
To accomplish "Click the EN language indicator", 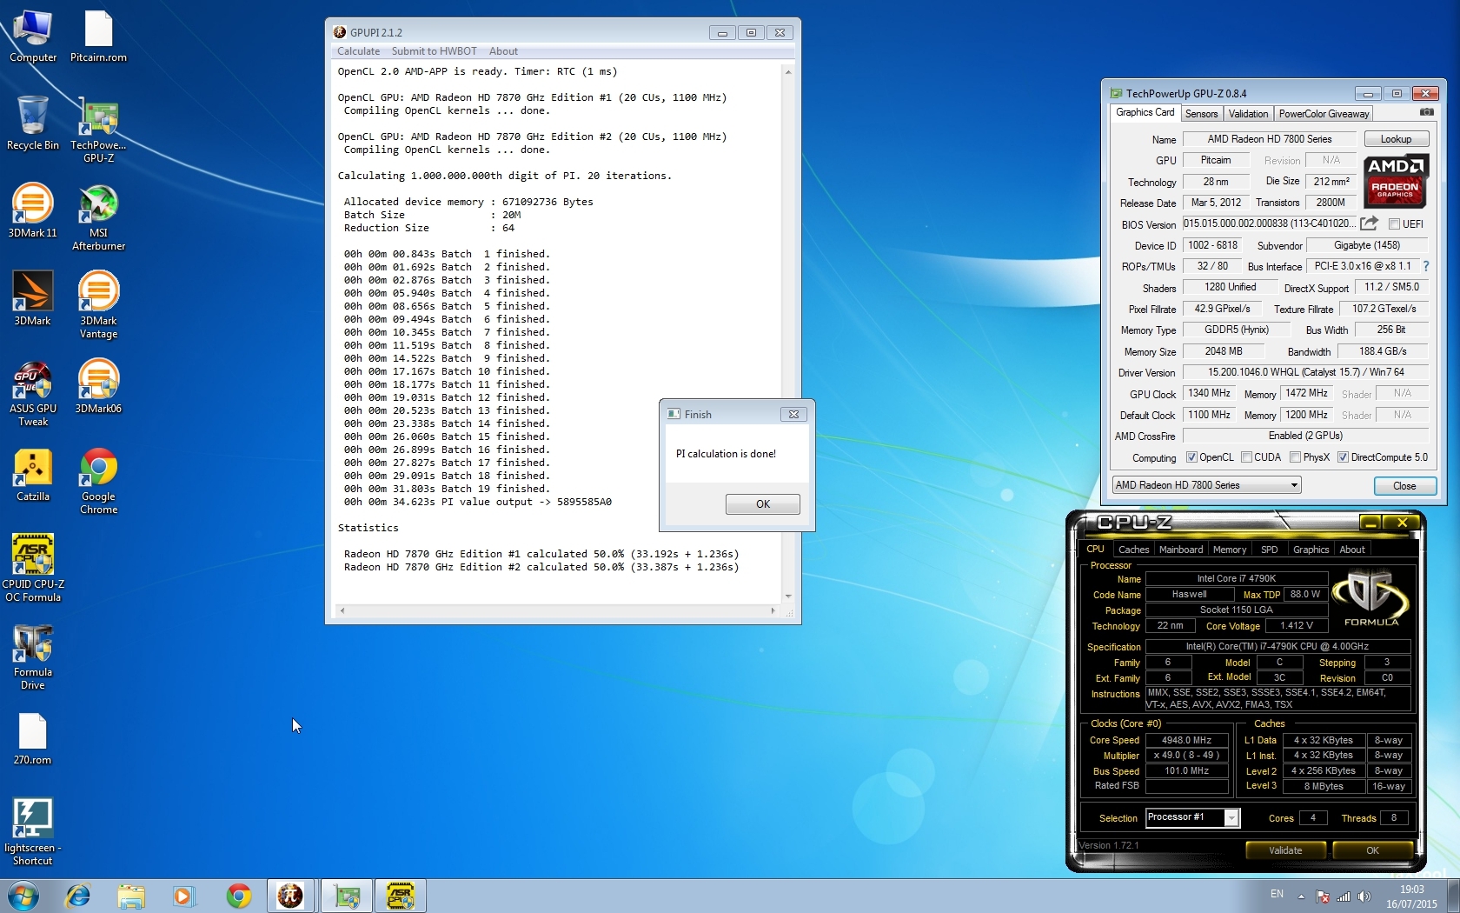I will pos(1277,894).
